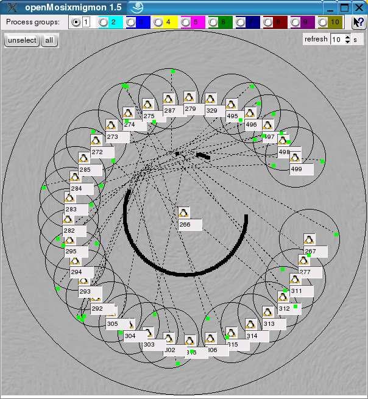Click the penguin icon of node 266
Screen dimensions: 368x399
point(184,213)
